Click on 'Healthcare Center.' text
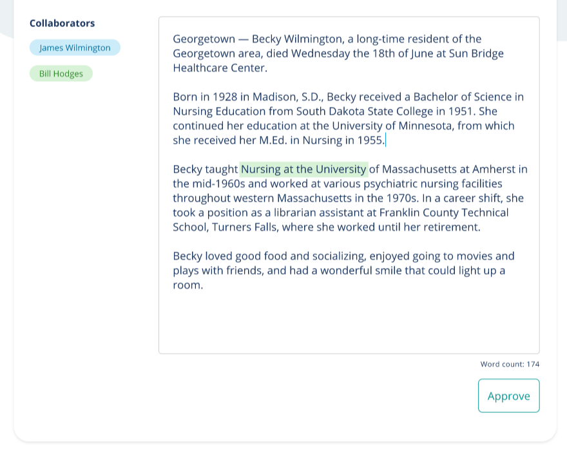This screenshot has height=449, width=567. pos(220,68)
